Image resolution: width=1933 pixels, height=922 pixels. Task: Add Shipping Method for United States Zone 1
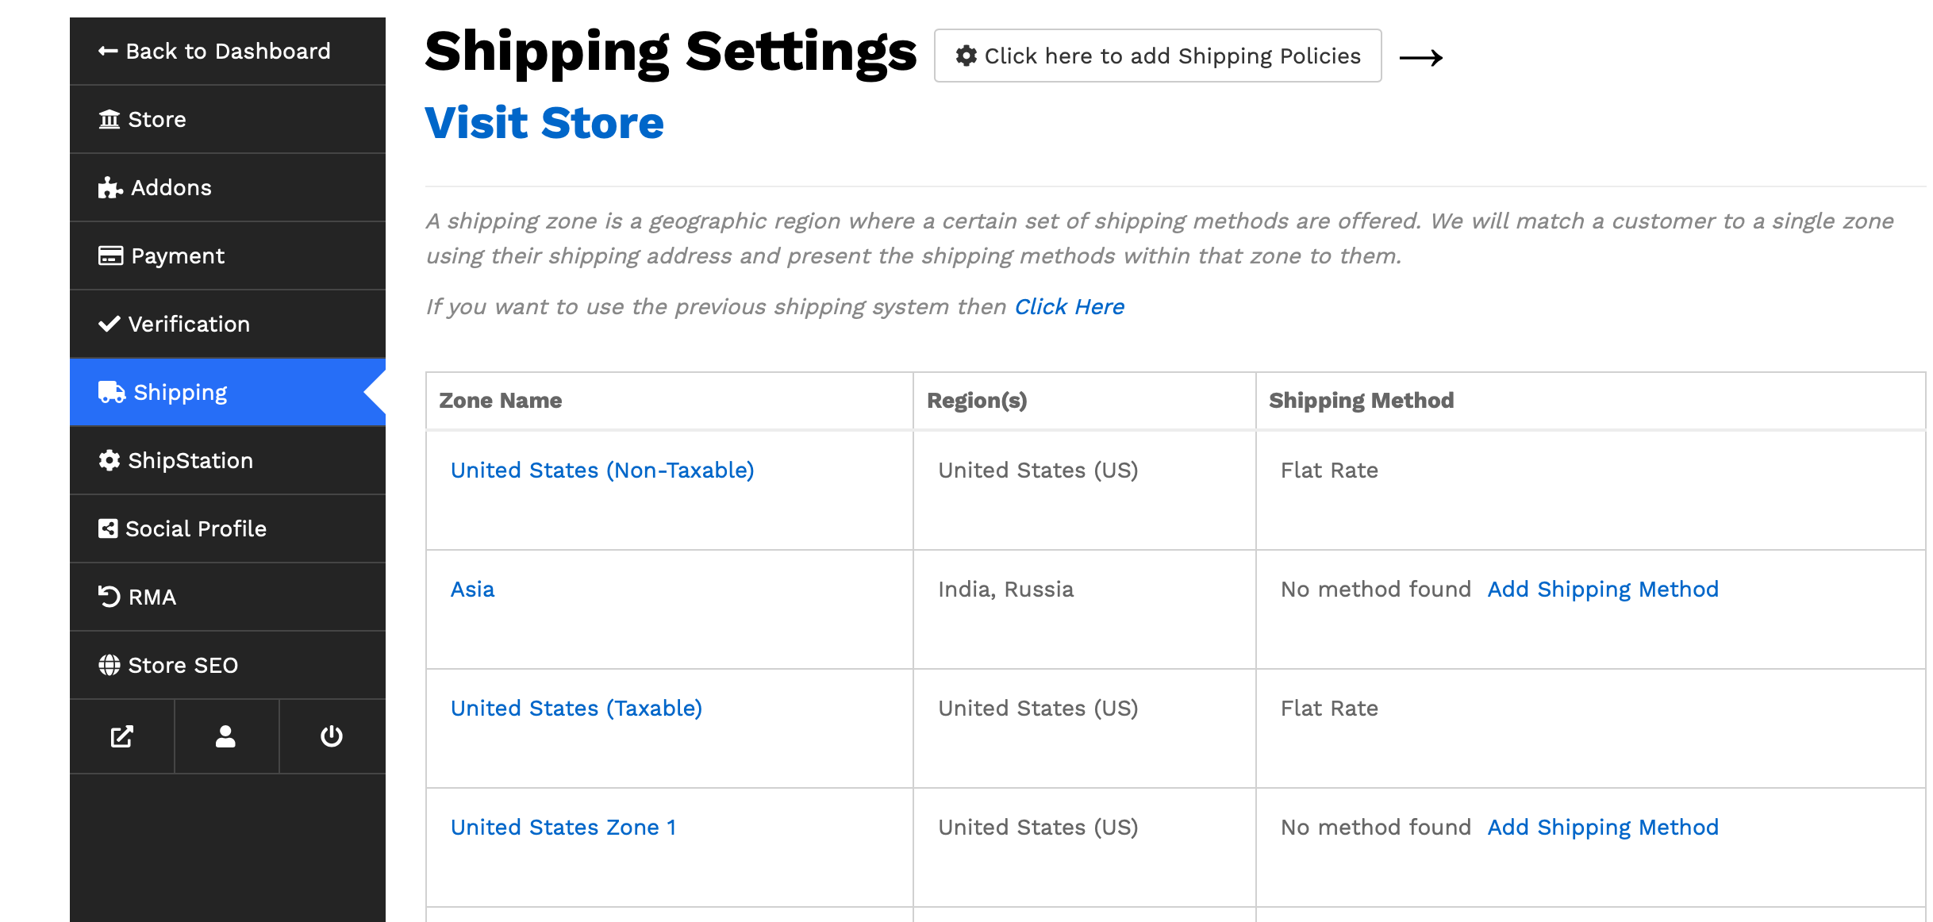[x=1603, y=828]
